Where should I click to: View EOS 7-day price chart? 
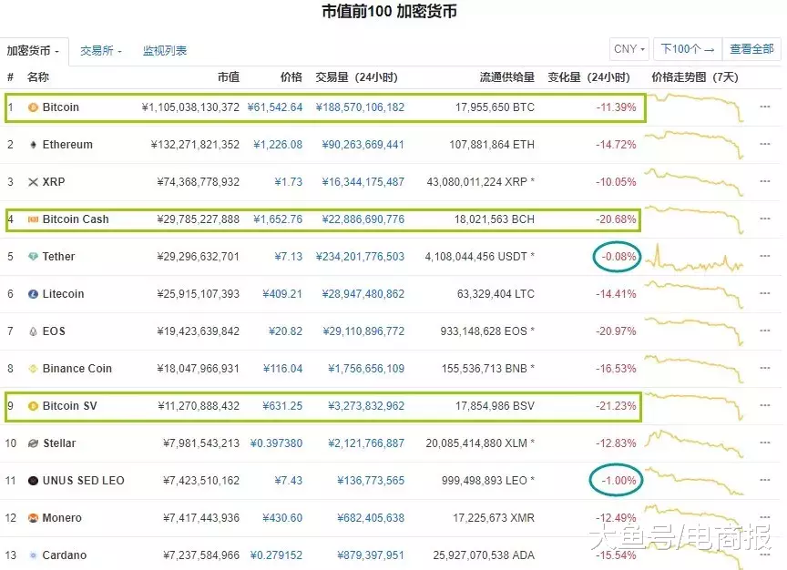(694, 331)
